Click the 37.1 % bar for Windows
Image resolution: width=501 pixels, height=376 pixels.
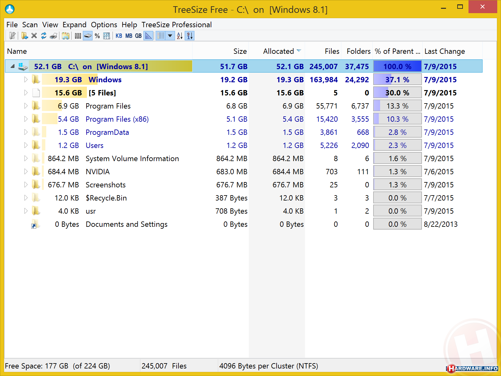point(397,80)
